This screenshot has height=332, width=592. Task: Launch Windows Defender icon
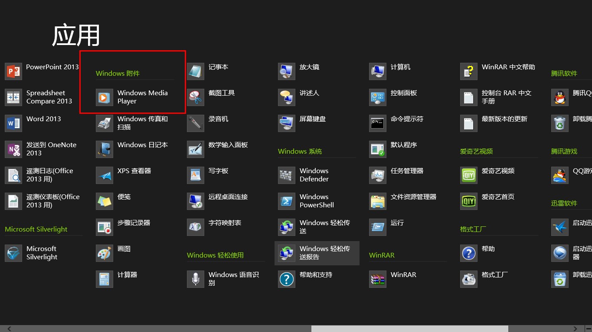(287, 175)
